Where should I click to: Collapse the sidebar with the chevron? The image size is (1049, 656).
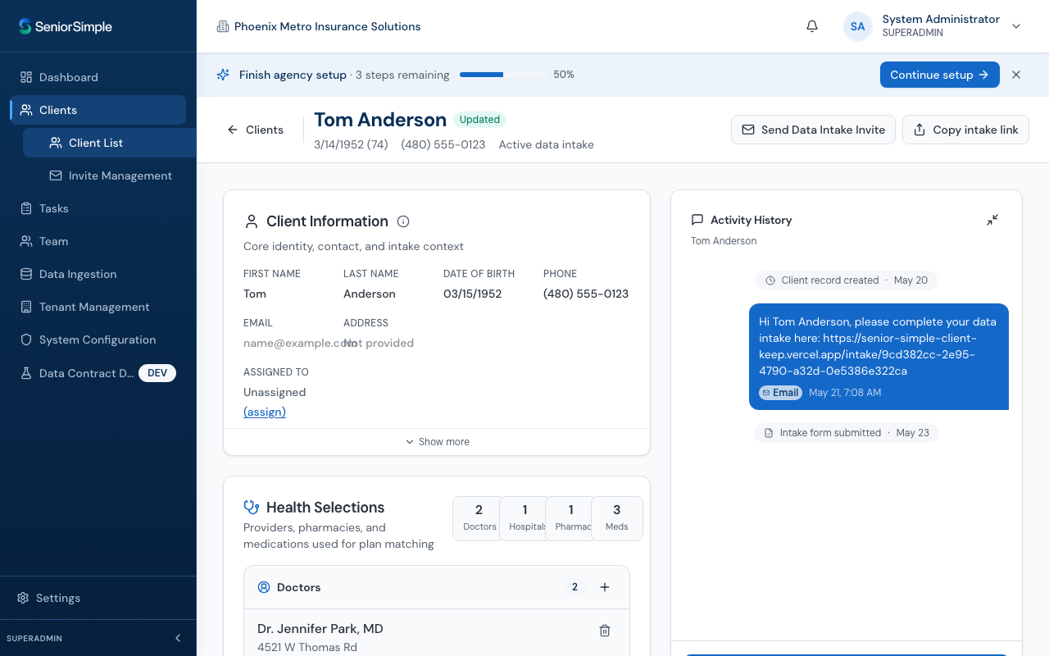tap(178, 638)
